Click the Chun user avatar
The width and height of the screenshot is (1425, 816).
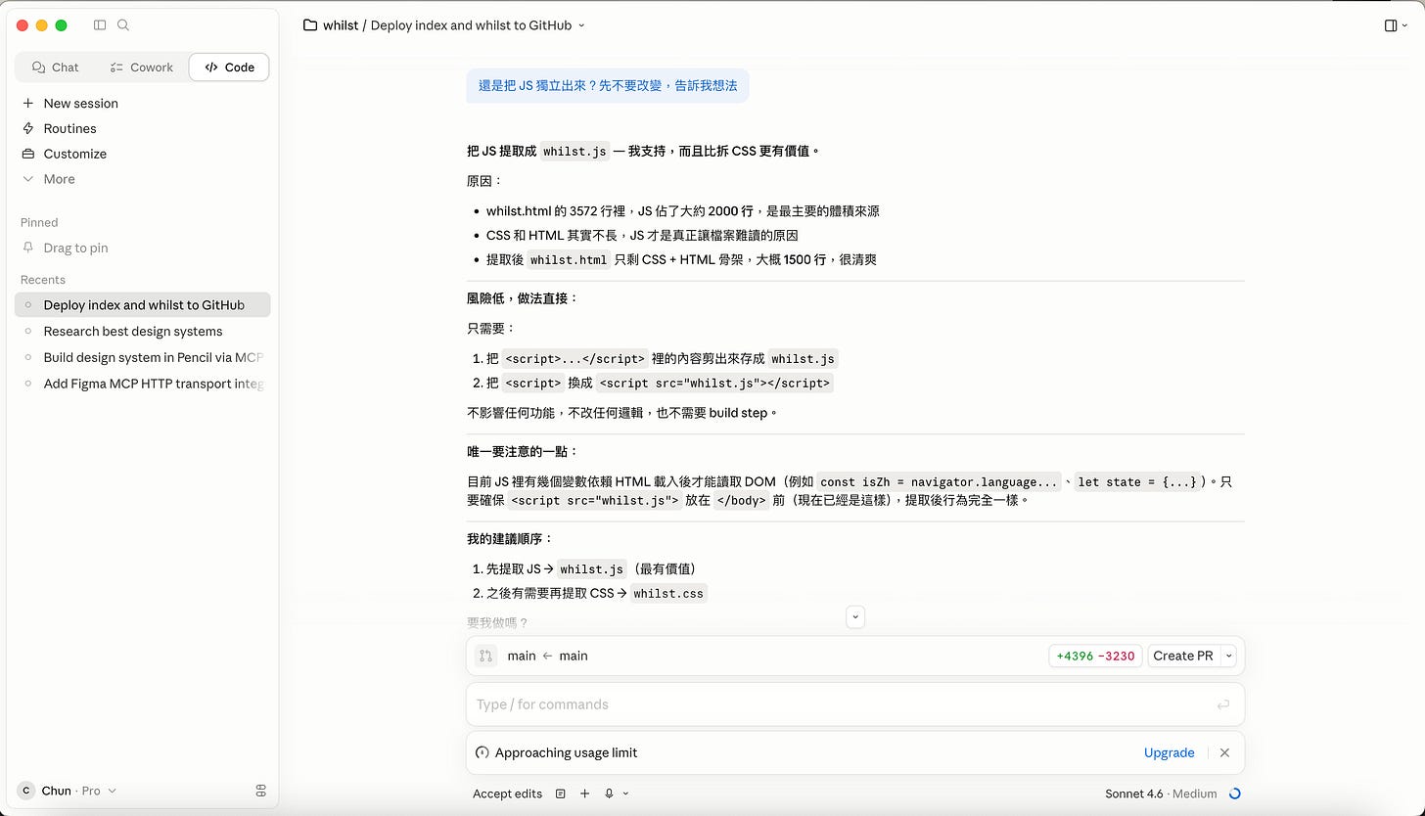[x=26, y=791]
